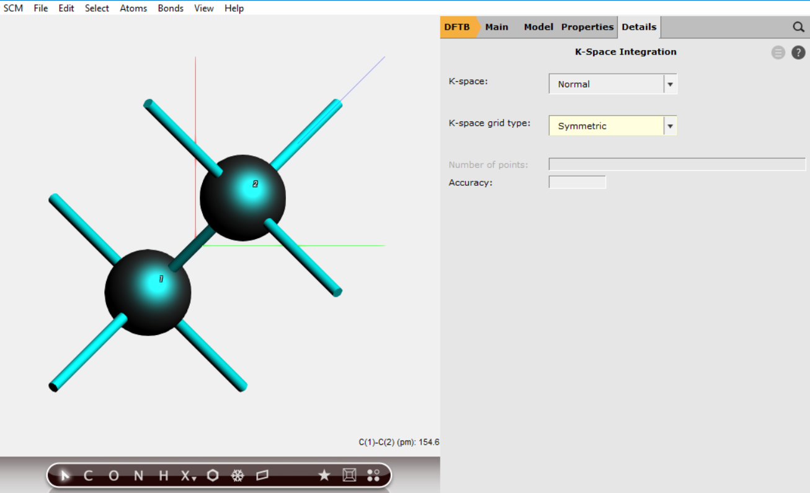This screenshot has width=810, height=493.
Task: Switch to the Details tab
Action: (639, 27)
